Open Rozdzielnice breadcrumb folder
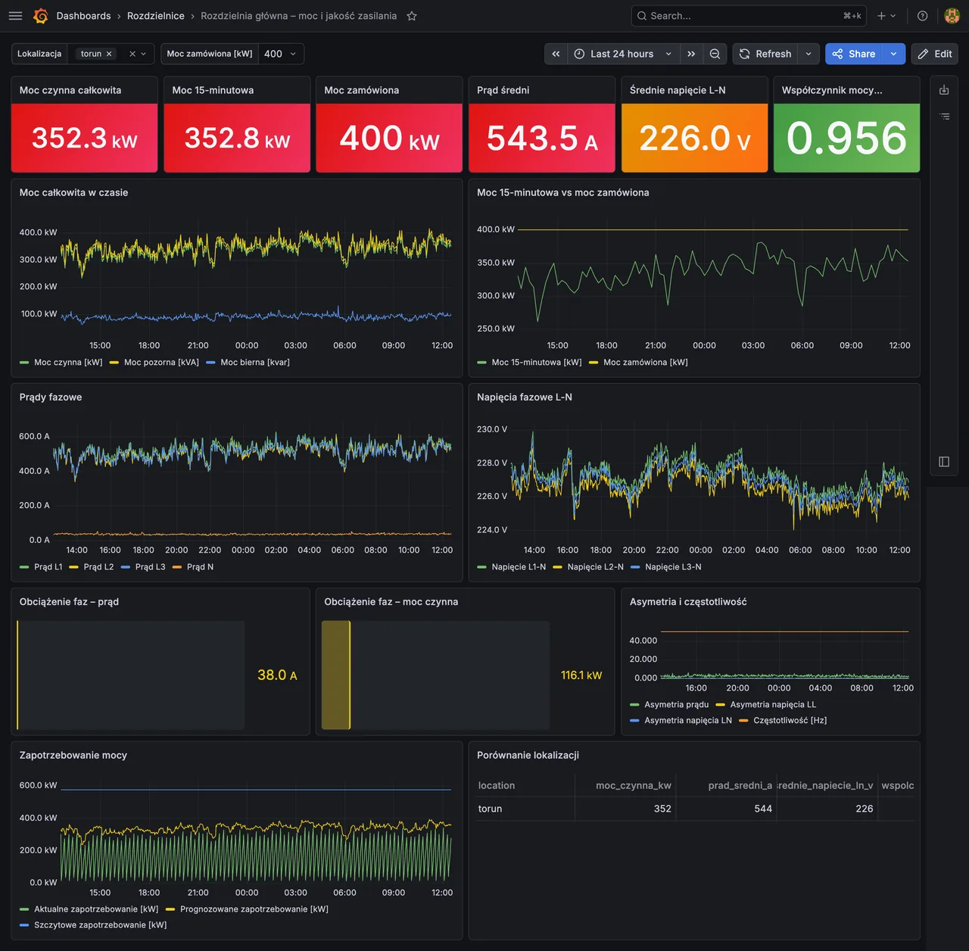 (x=156, y=16)
